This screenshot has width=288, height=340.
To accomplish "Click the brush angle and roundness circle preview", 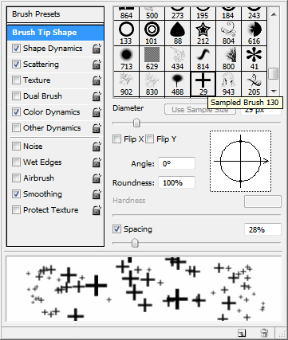I will point(241,161).
